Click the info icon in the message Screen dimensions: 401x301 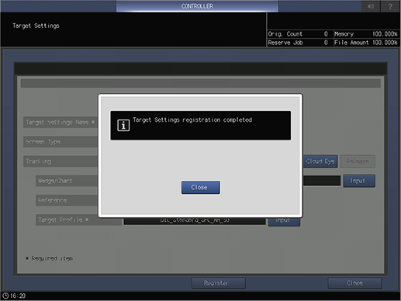pos(123,126)
